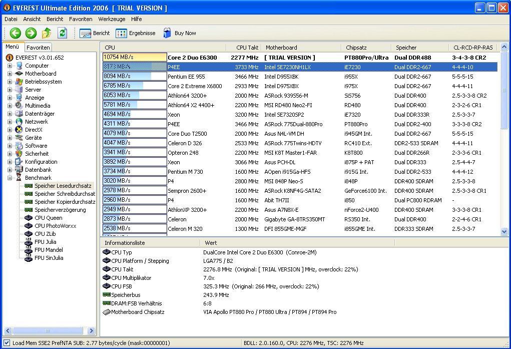The image size is (511, 349).
Task: Select the Motherboard tree icon
Action: pos(19,74)
